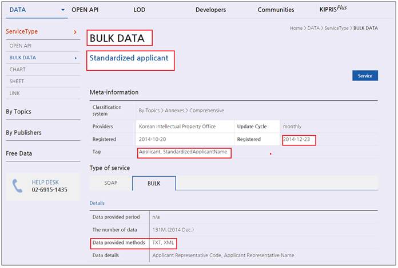Open the Communities menu
Screen dimensions: 398x268
click(x=276, y=10)
